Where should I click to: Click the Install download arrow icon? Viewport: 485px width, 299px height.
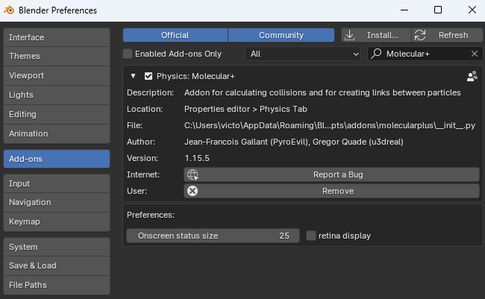(x=349, y=35)
